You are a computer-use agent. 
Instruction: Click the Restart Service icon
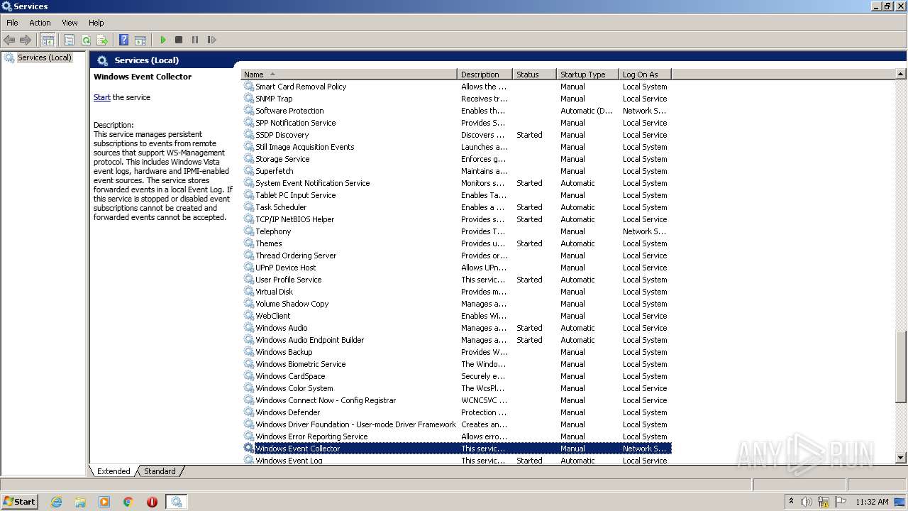(211, 40)
